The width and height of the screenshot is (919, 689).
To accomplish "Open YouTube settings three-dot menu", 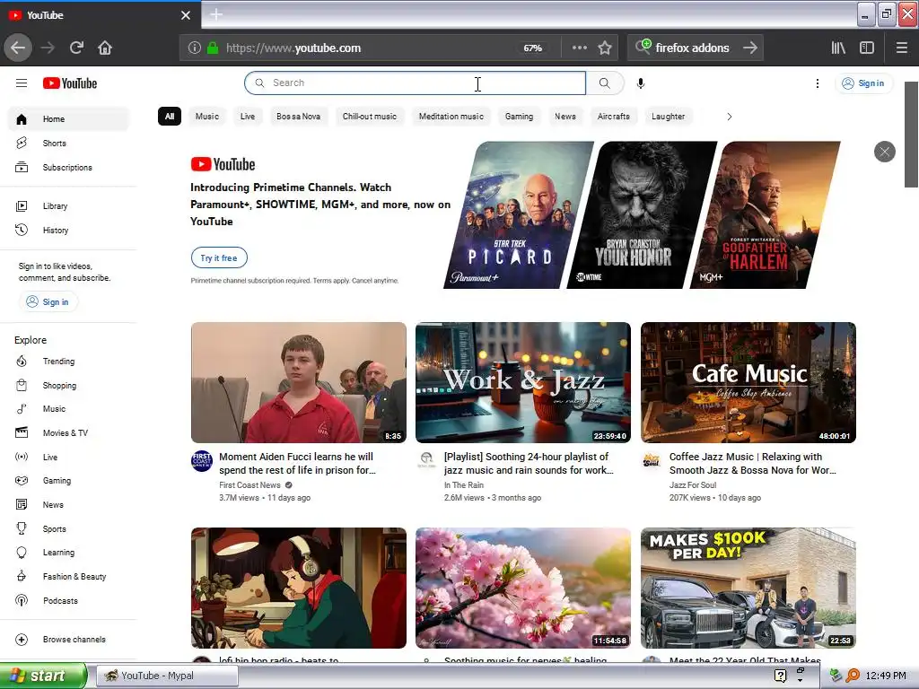I will (817, 83).
